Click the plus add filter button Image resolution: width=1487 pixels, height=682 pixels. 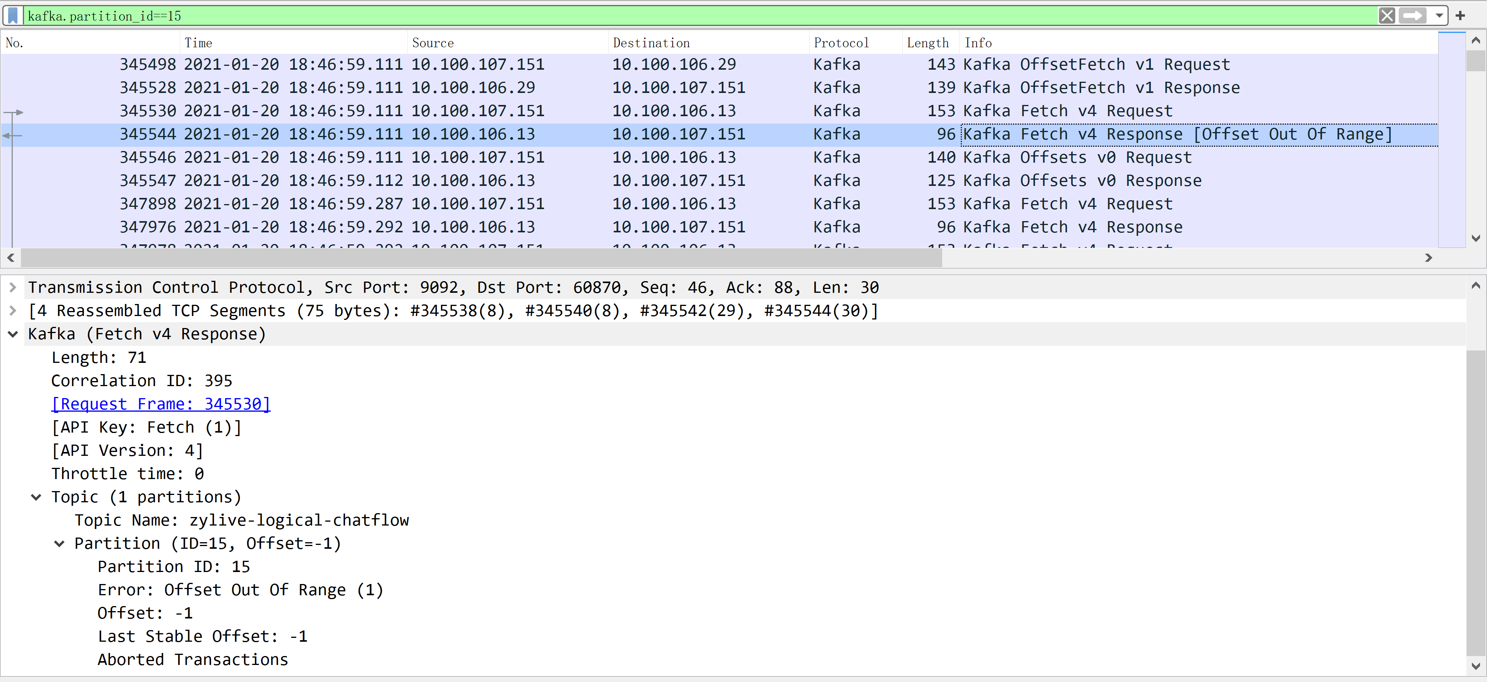1460,15
